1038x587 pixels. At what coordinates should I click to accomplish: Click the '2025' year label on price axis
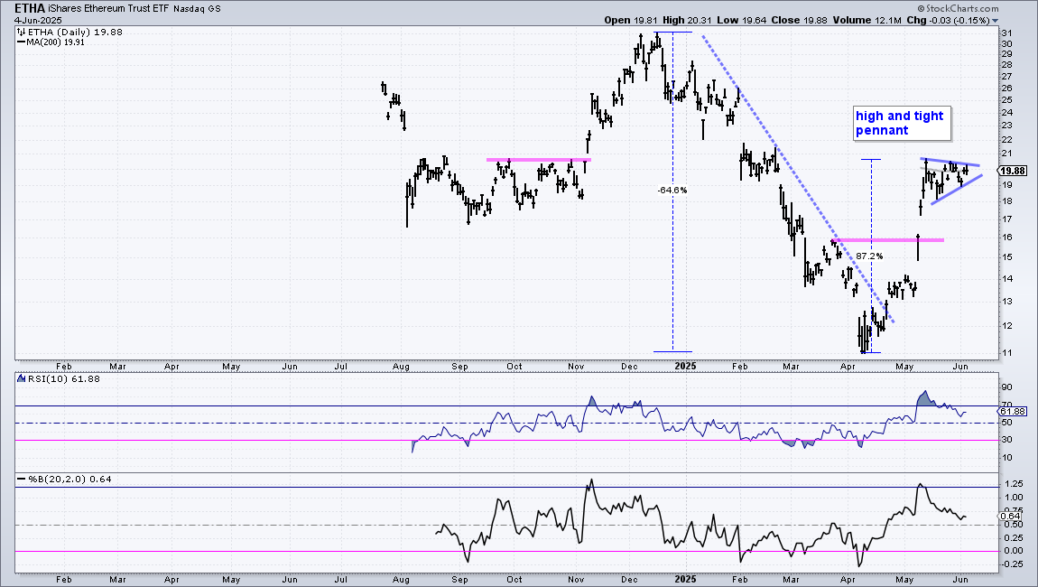pos(685,366)
